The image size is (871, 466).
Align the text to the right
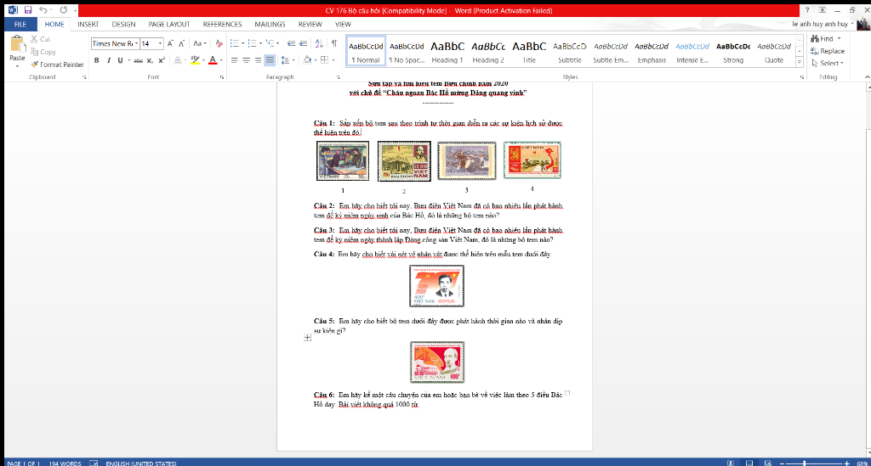point(258,60)
